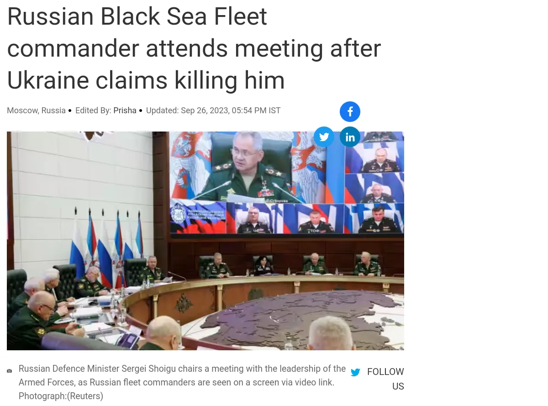Click the caption sentence about Sergei Shoigu
Screen dimensions: 548x406
coord(182,375)
